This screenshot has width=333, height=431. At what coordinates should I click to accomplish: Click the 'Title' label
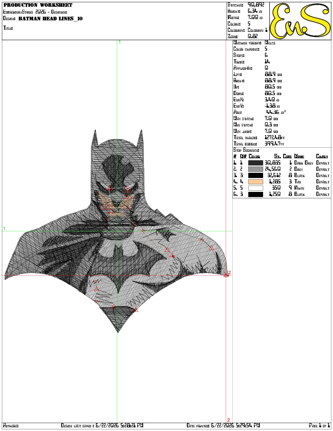[8, 28]
